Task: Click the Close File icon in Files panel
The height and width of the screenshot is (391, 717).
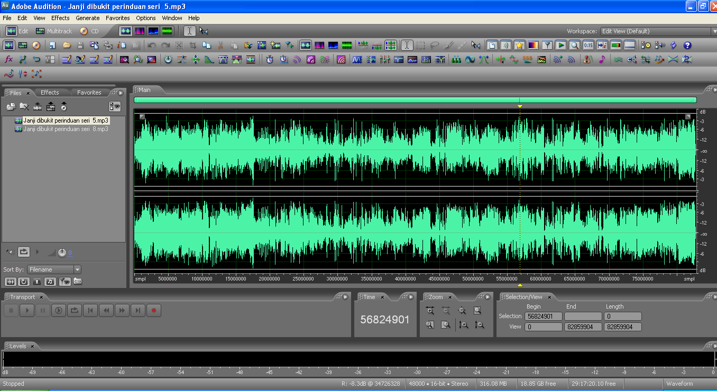Action: click(24, 107)
